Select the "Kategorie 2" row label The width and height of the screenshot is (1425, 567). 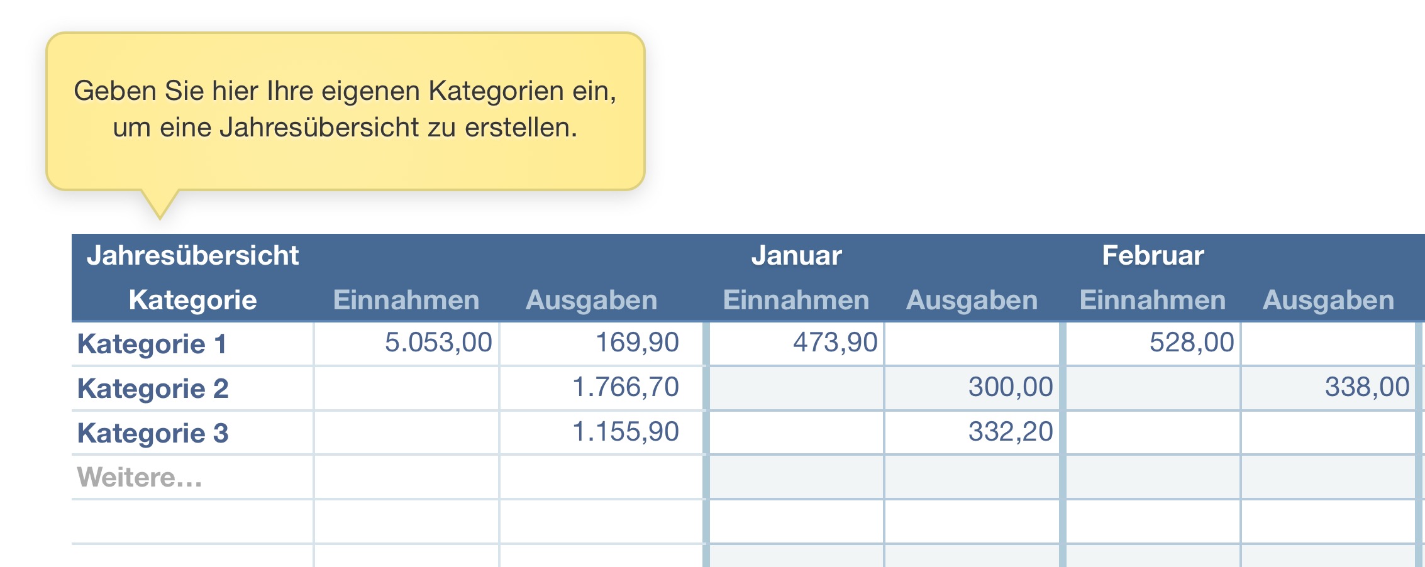pos(153,388)
